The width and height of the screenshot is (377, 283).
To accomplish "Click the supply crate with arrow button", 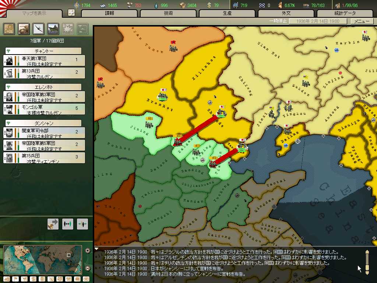I will pos(53,224).
